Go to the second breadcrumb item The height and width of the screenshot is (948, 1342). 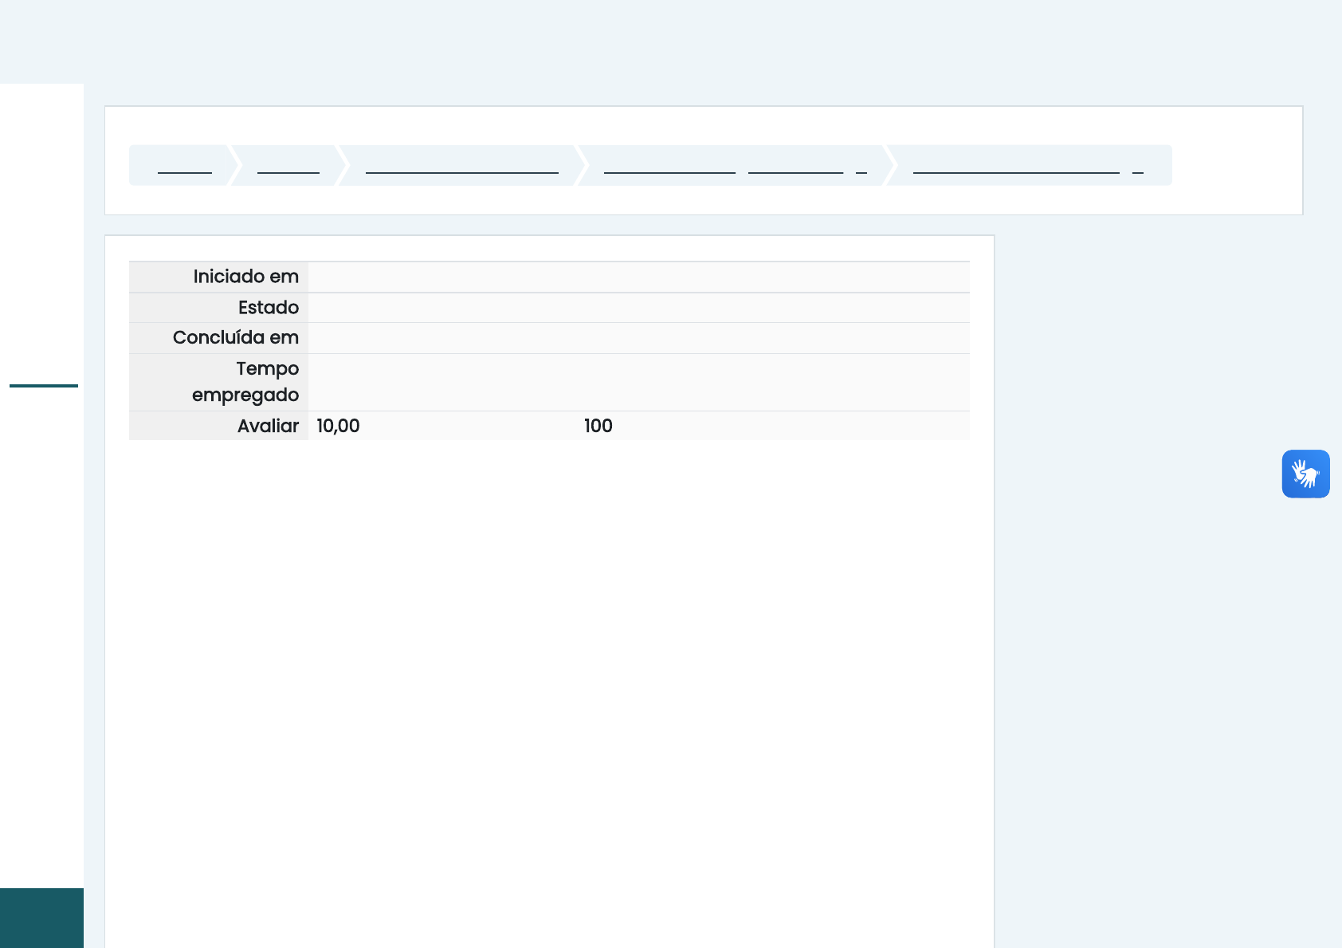(x=288, y=166)
